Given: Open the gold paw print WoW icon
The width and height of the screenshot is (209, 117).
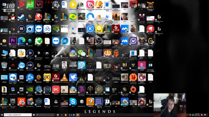Looking at the screenshot, I should click(x=99, y=89).
